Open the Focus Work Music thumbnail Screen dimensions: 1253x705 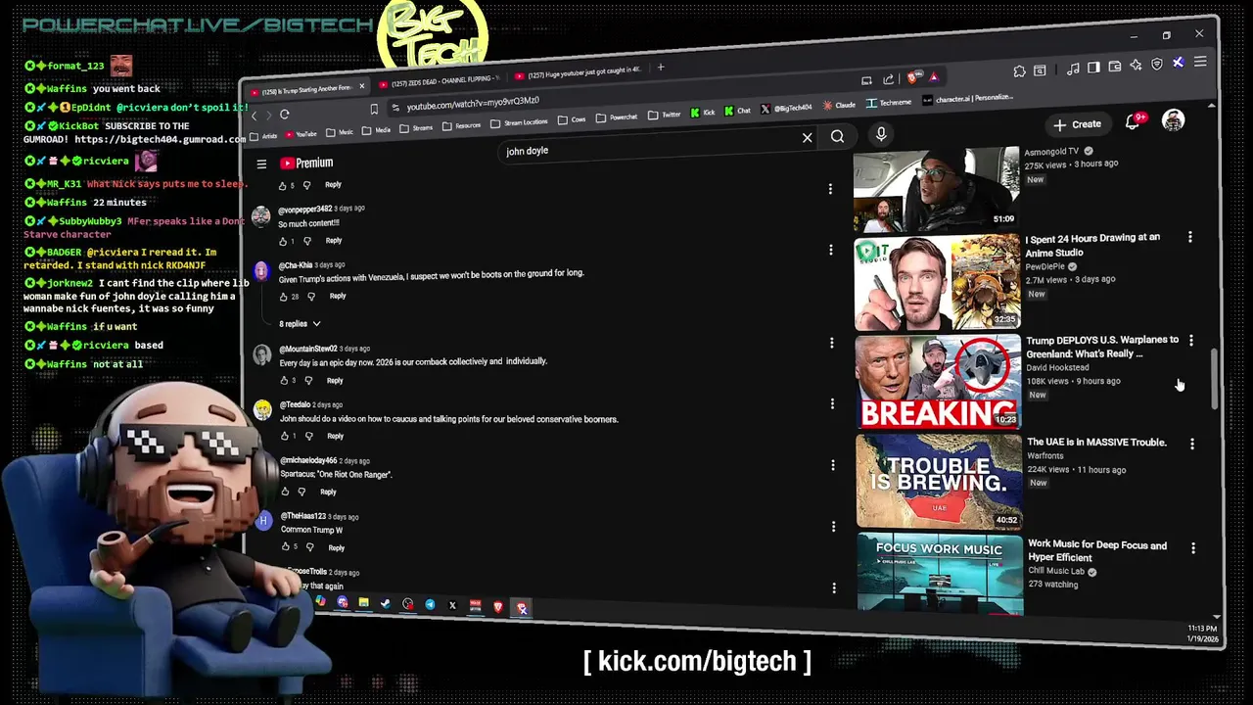[940, 575]
